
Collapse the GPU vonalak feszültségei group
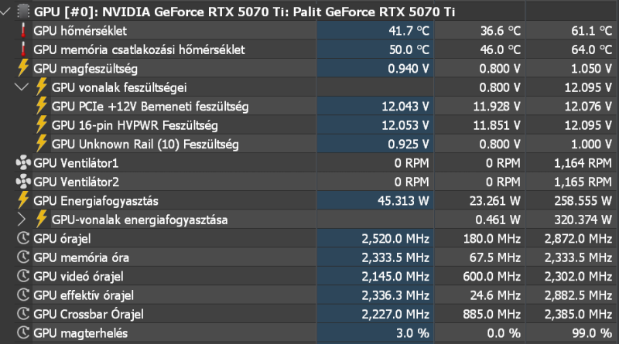click(22, 87)
